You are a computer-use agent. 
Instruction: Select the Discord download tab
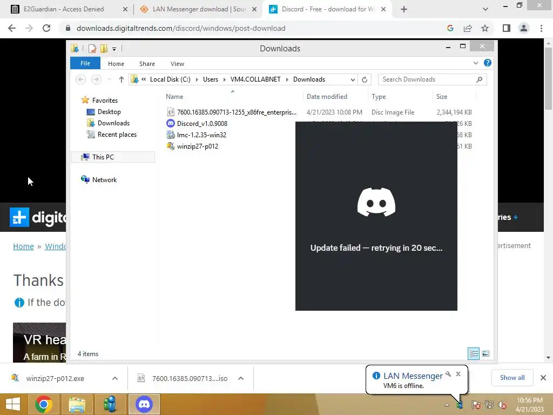[x=328, y=9]
